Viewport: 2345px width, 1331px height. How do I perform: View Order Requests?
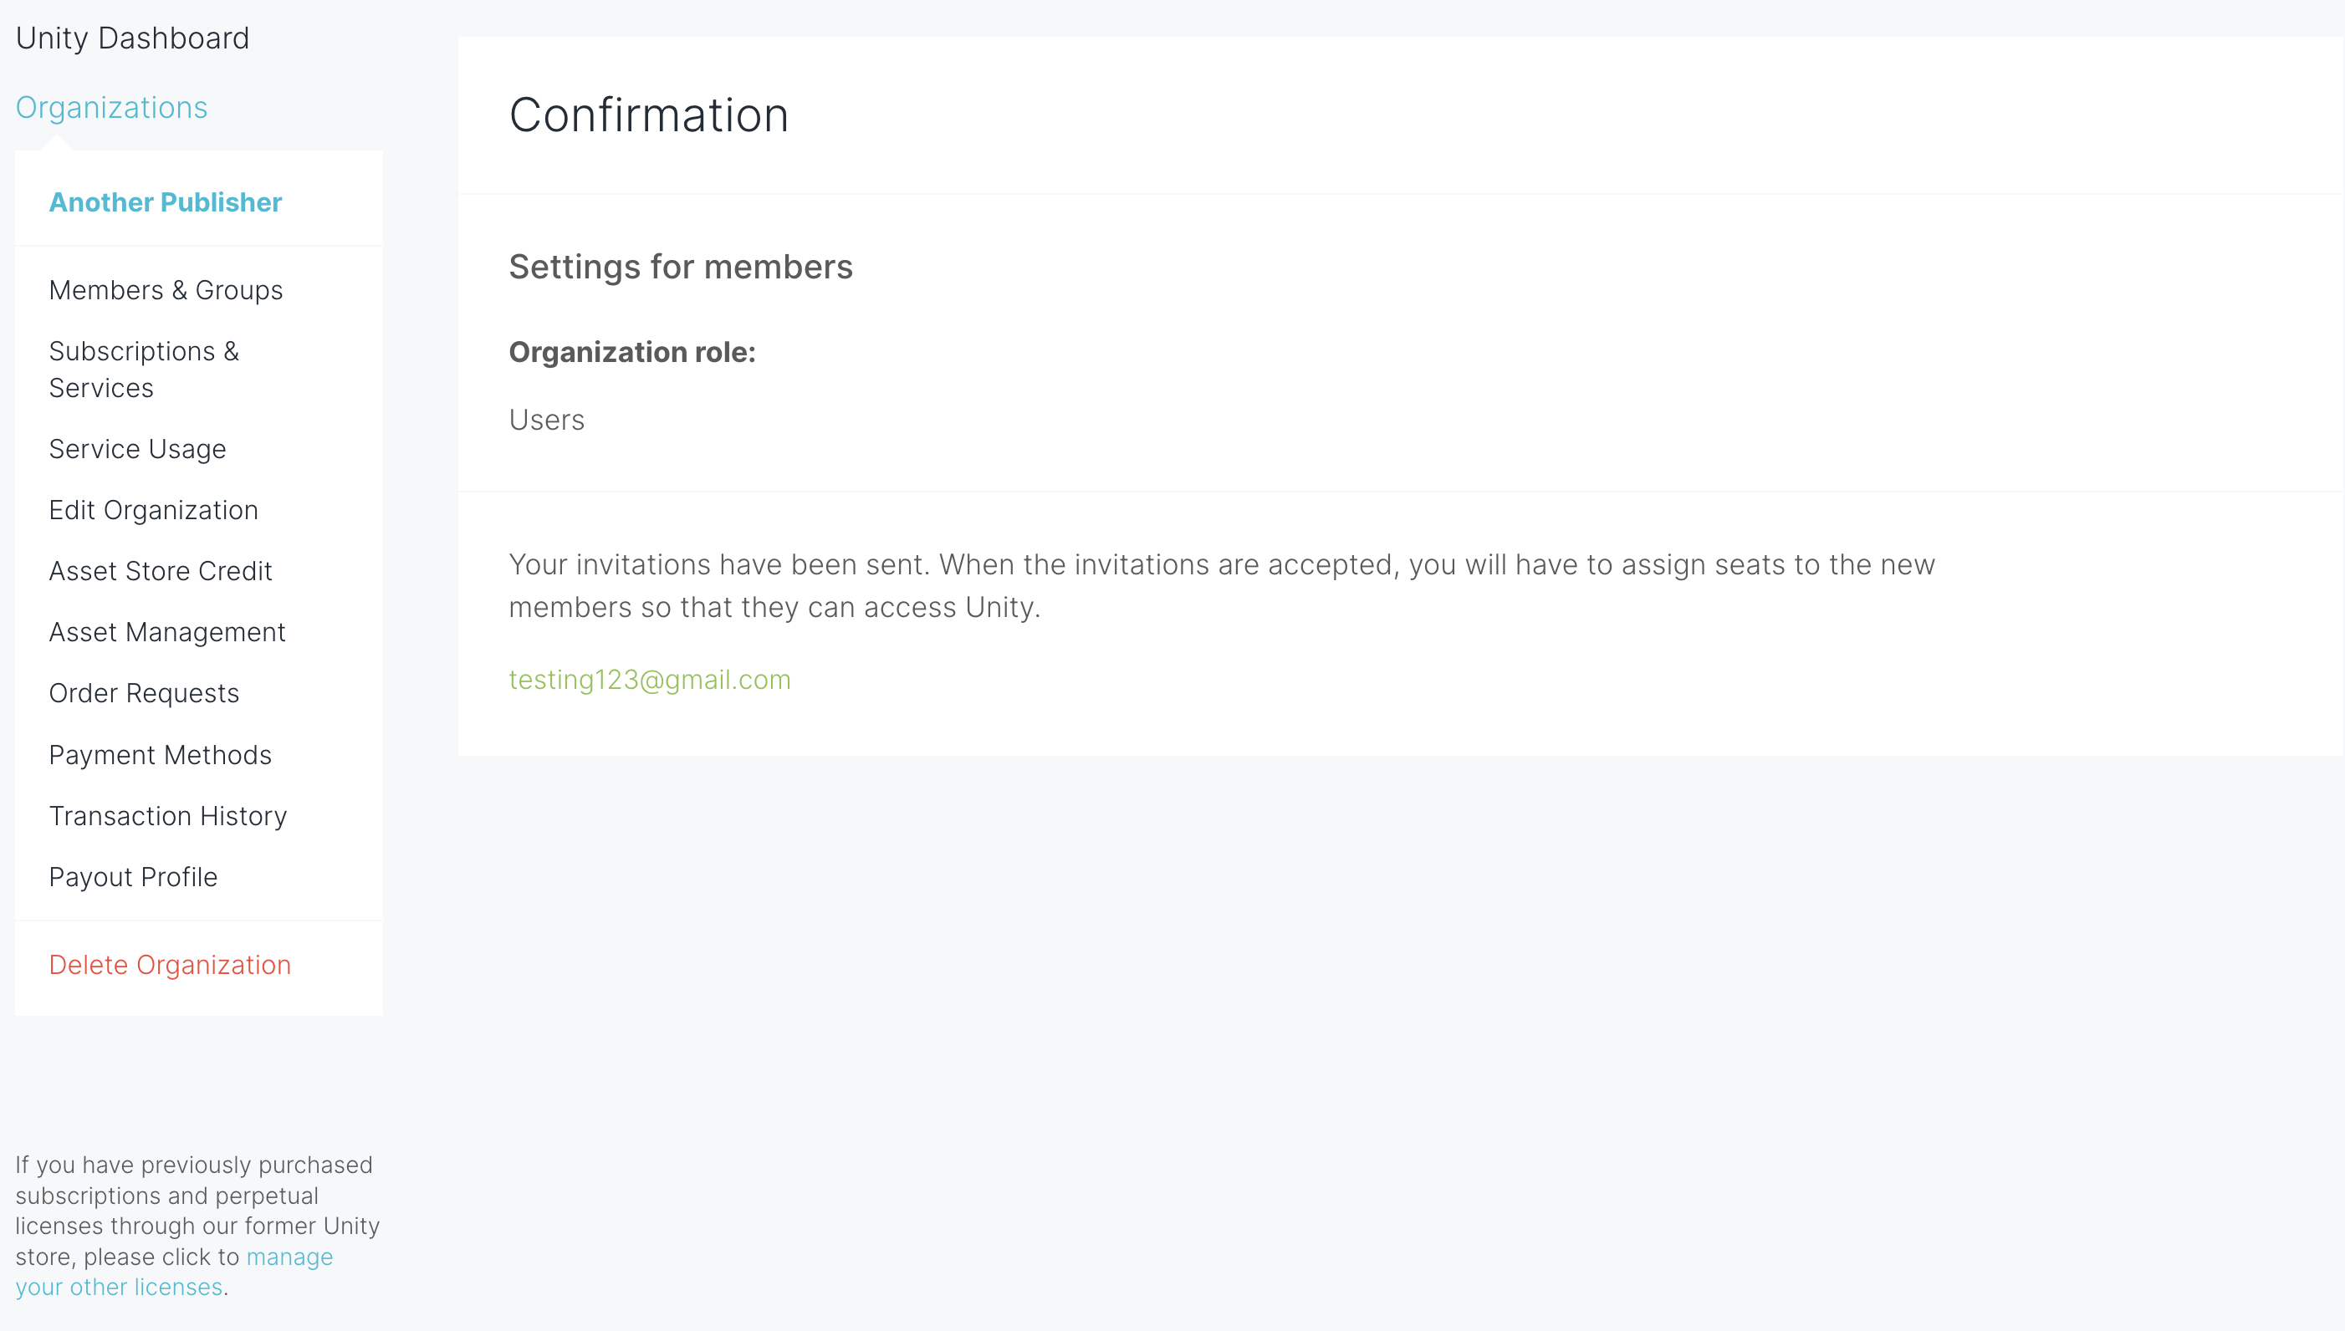[144, 694]
